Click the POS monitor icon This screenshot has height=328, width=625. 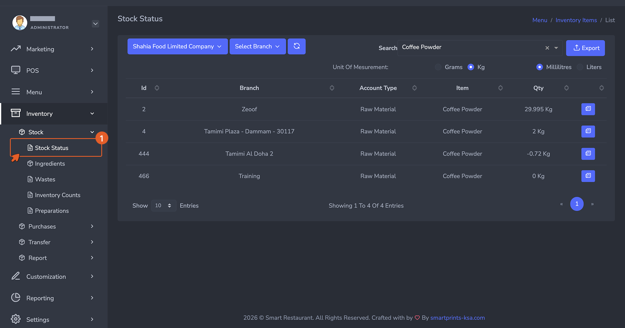coord(16,70)
